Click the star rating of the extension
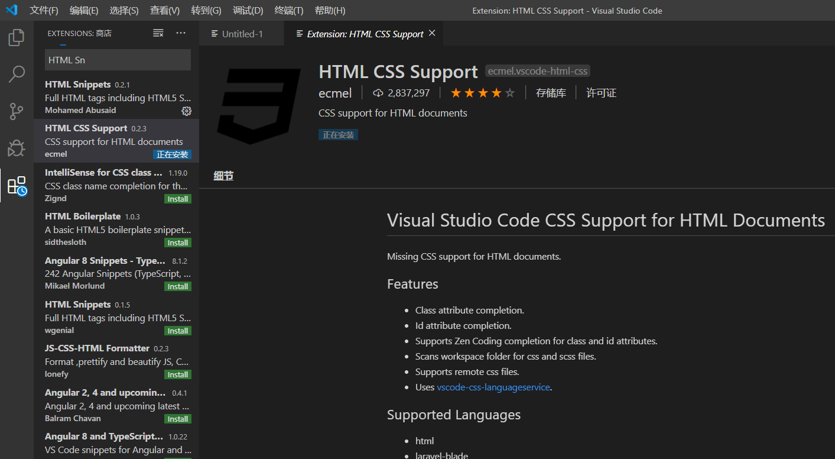835x459 pixels. [483, 93]
